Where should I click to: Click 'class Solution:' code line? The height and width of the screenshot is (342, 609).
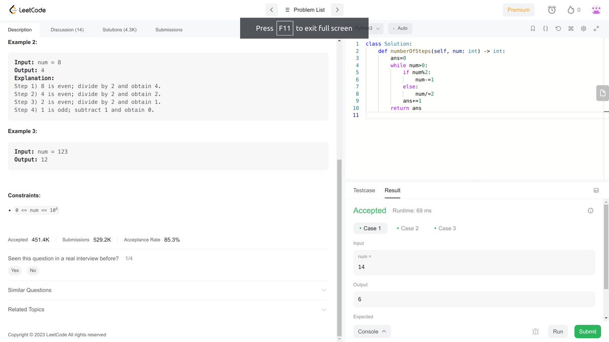point(389,44)
